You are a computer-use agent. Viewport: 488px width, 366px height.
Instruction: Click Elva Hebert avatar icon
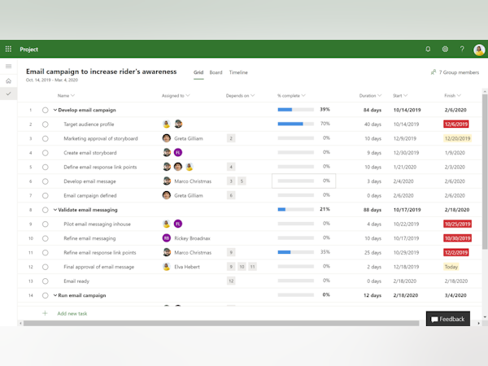(x=167, y=267)
